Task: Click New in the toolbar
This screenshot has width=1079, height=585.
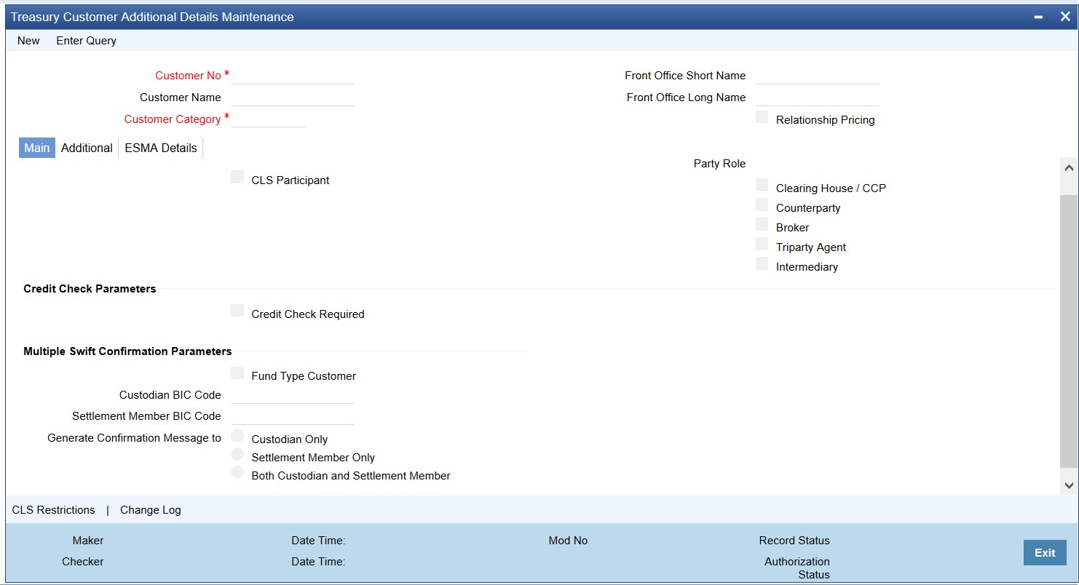Action: [28, 41]
